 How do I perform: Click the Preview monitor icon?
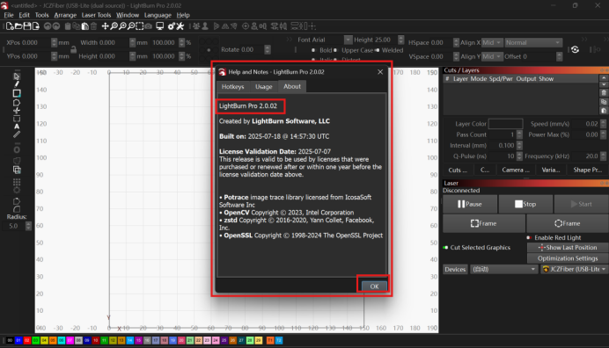159,26
